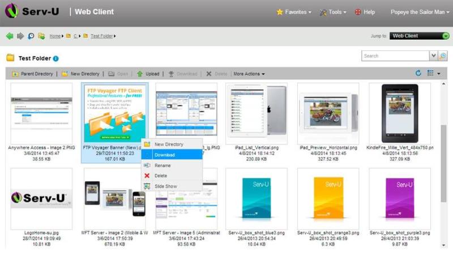453x255 pixels.
Task: Select the Anywhere Access - Image 2.PNG thumbnail
Action: click(41, 113)
